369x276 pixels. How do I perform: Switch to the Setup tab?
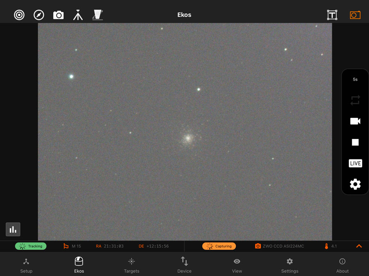tap(26, 265)
